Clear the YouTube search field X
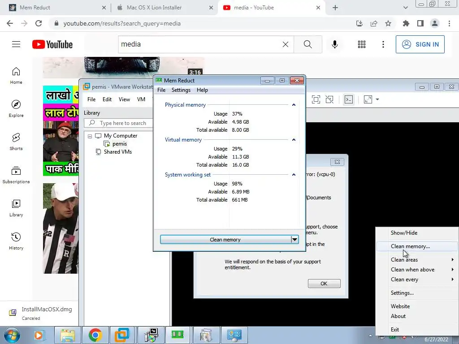 [286, 44]
